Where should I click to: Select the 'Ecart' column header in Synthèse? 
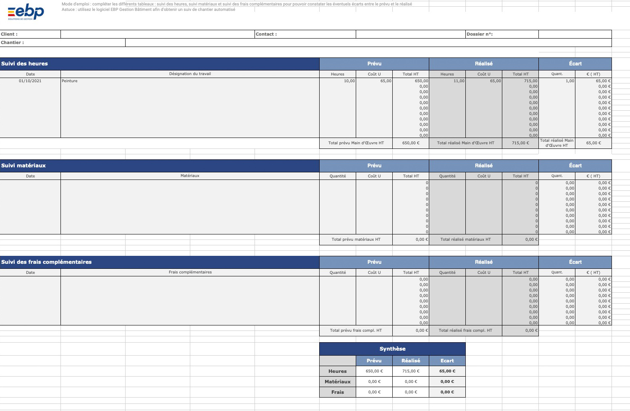447,361
